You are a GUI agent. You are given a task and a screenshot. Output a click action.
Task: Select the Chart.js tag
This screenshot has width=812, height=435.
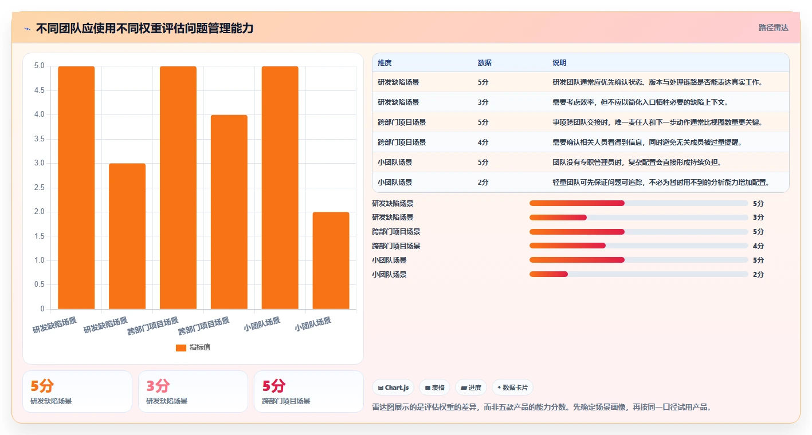click(393, 387)
